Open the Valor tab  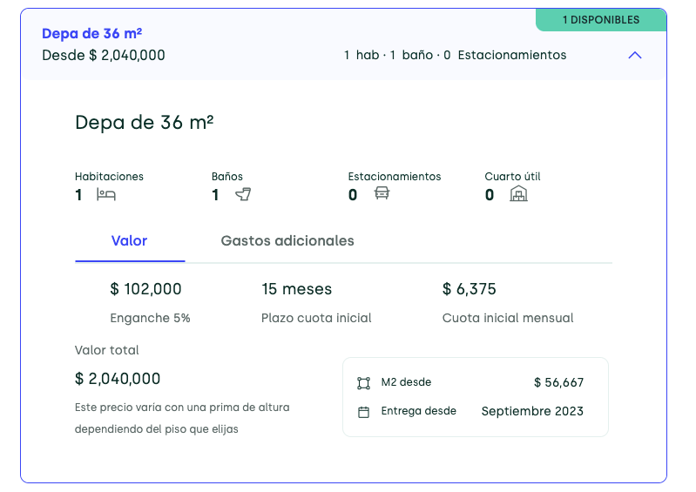[x=129, y=241]
